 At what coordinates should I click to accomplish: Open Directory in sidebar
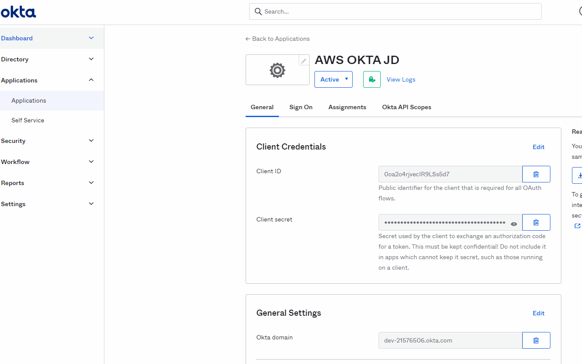(x=14, y=59)
